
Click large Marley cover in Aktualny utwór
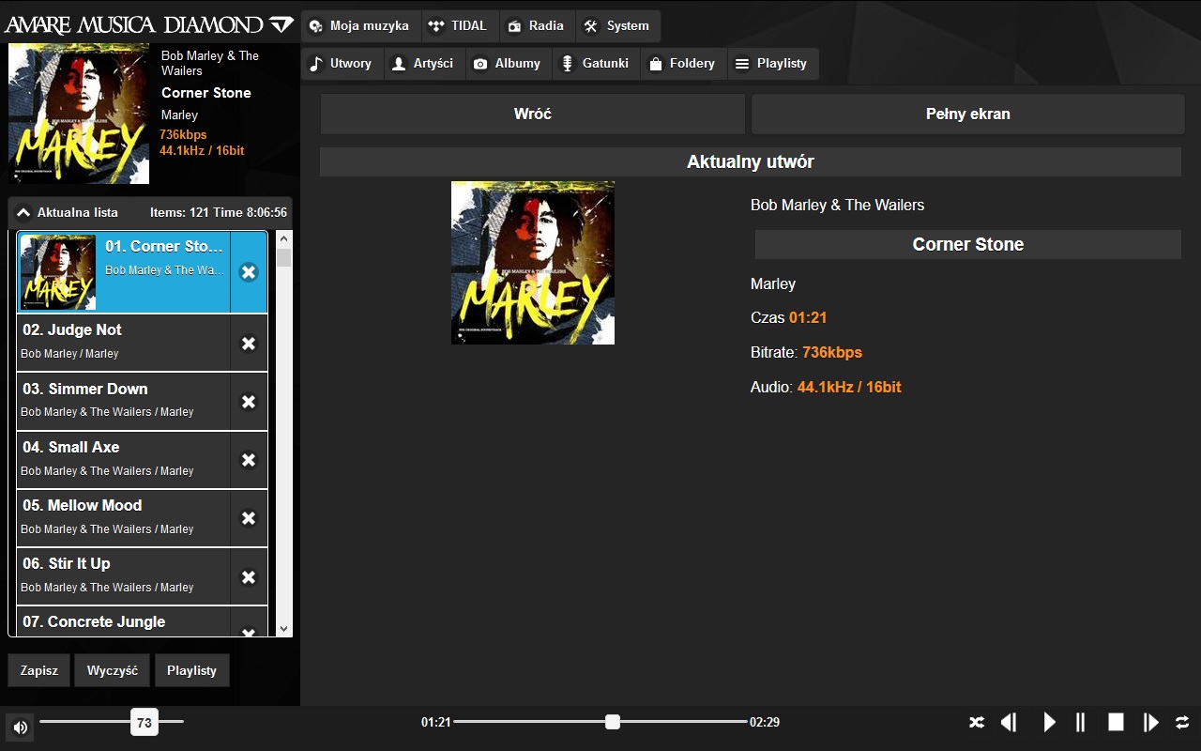pyautogui.click(x=533, y=263)
